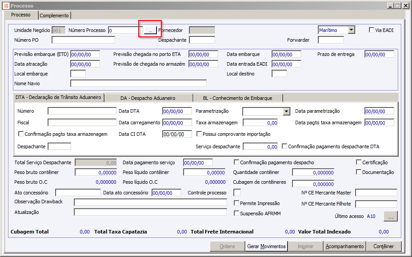Screen dimensions: 412x257
Task: Click the Número PO input field
Action: 83,40
